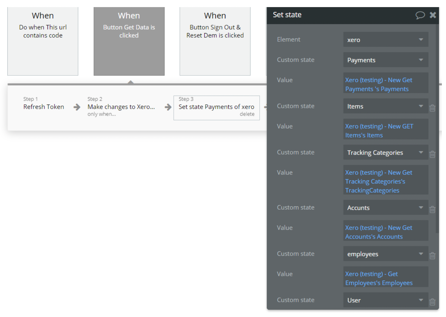Edit the Get Employees's Employees value expression

[386, 277]
